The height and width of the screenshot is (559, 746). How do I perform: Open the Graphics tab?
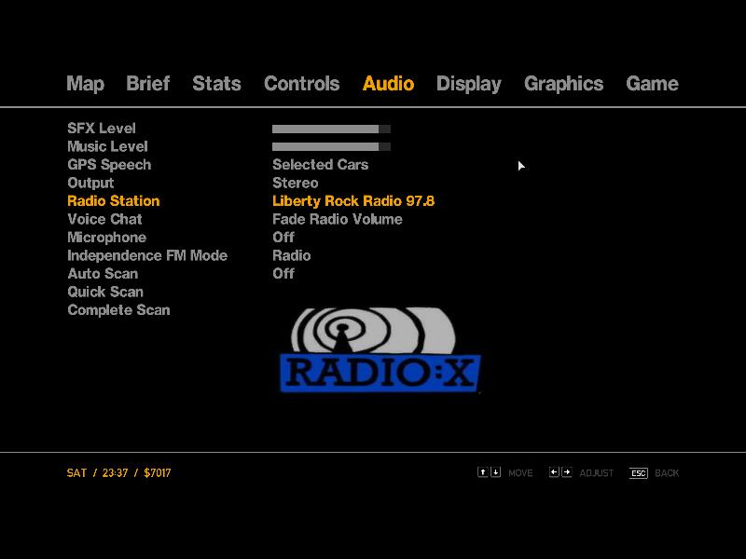click(564, 84)
